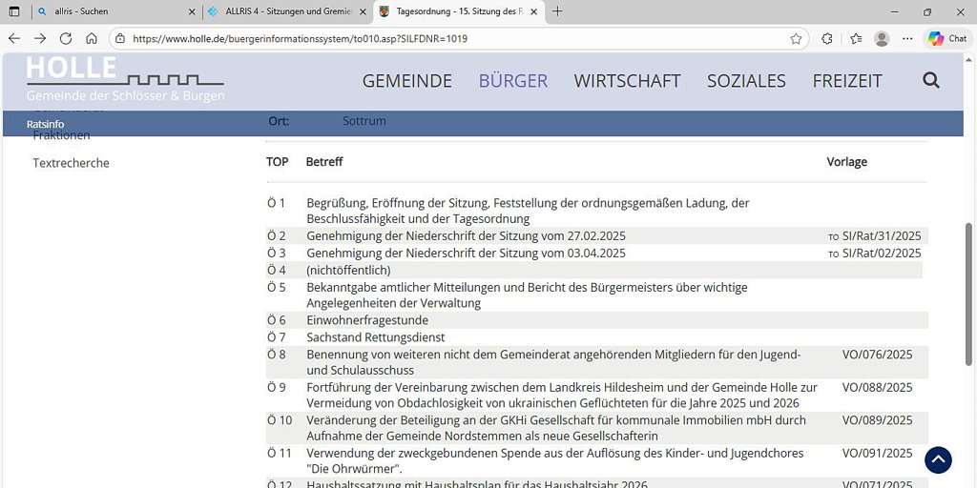
Task: Reload the page with the refresh icon
Action: (66, 39)
